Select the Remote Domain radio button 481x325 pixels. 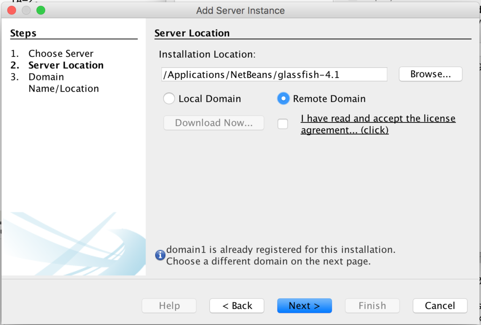283,99
